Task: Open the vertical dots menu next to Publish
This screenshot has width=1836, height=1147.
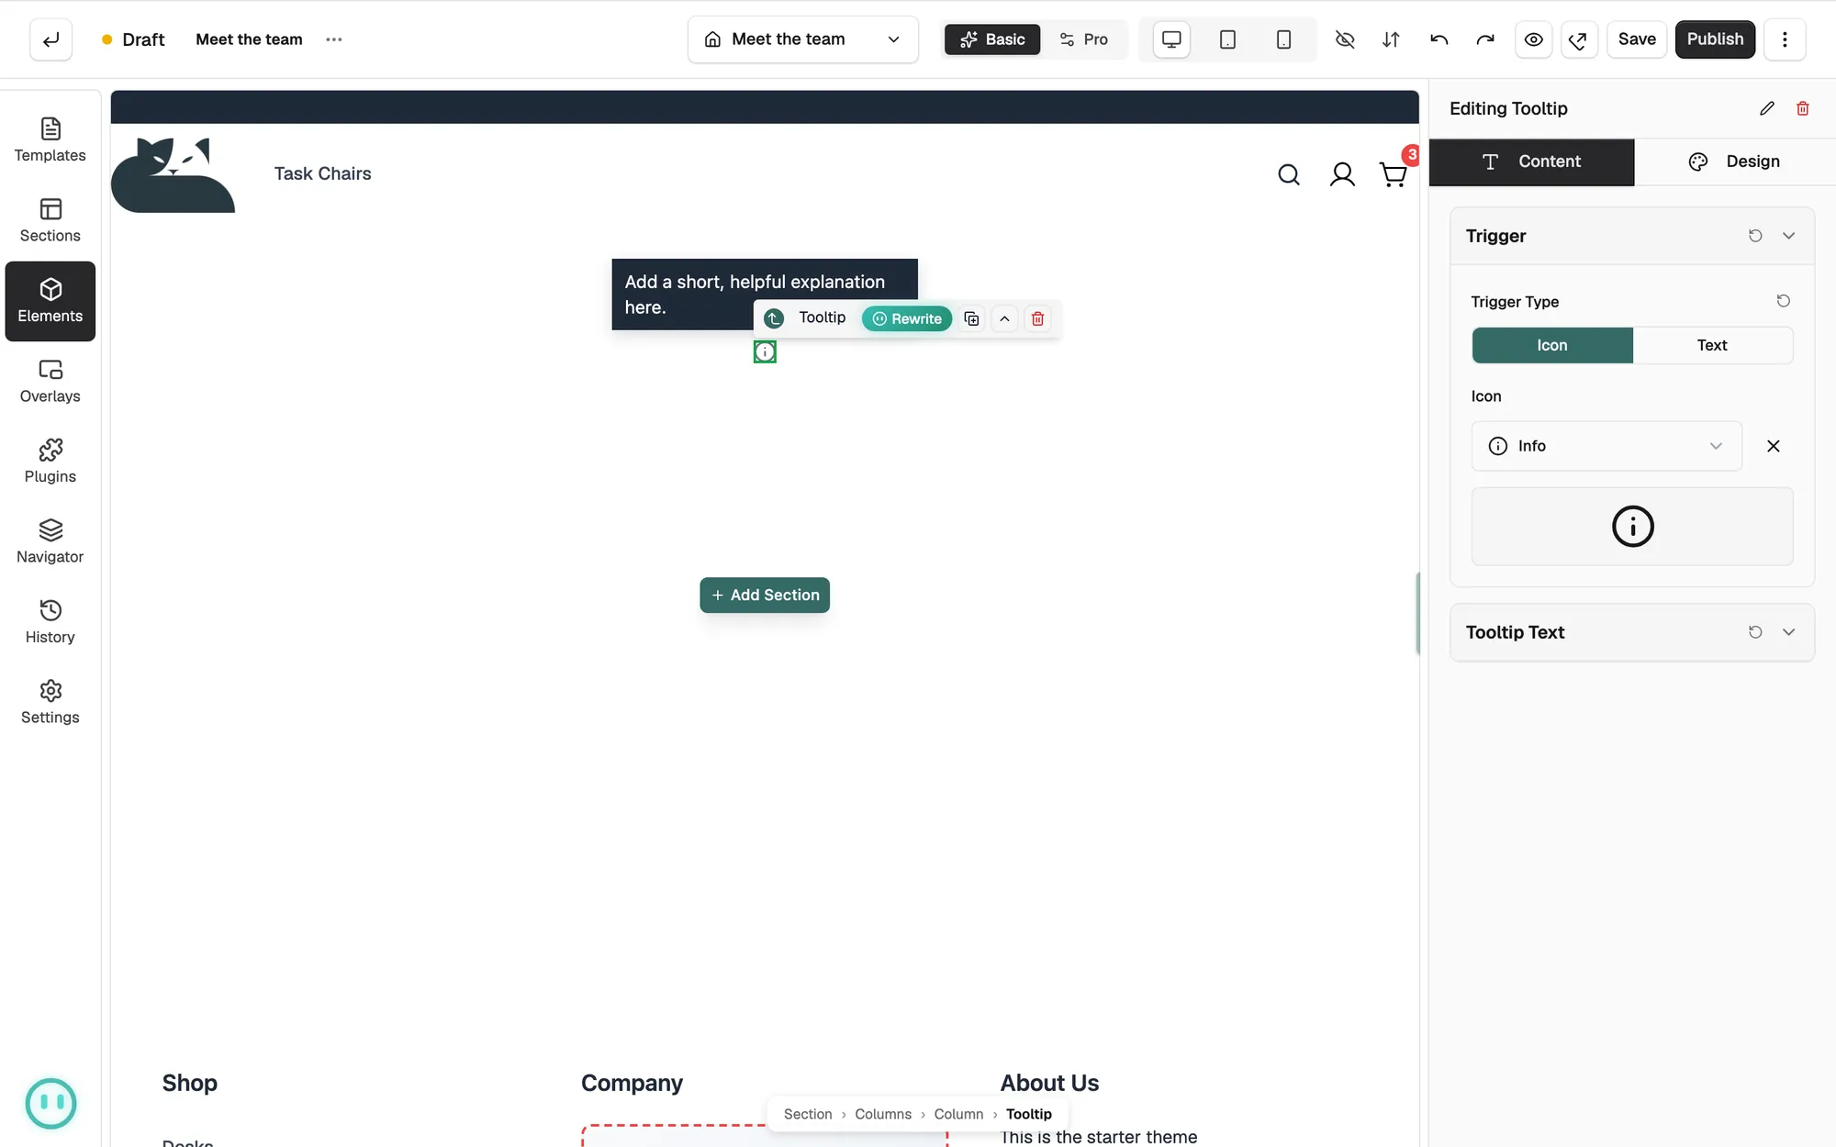Action: 1785,39
